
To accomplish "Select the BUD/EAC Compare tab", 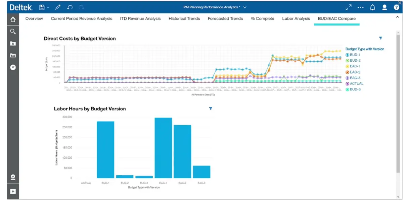I will point(337,19).
